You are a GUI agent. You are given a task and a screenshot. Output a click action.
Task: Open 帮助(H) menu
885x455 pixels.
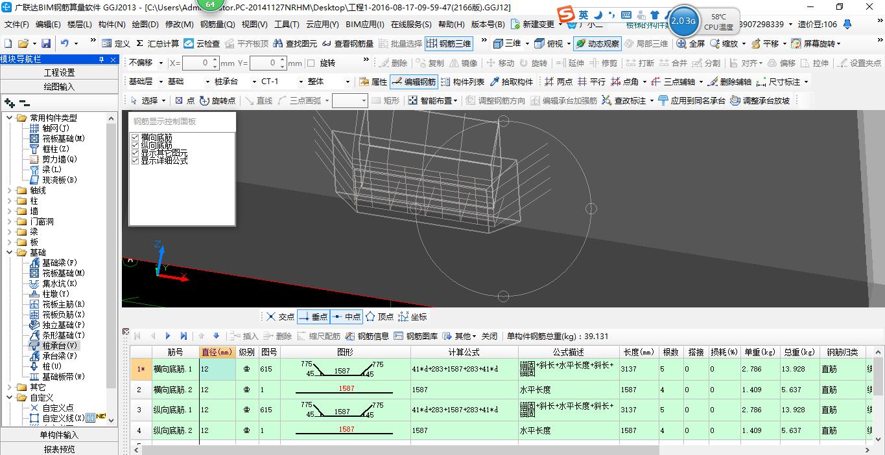451,25
